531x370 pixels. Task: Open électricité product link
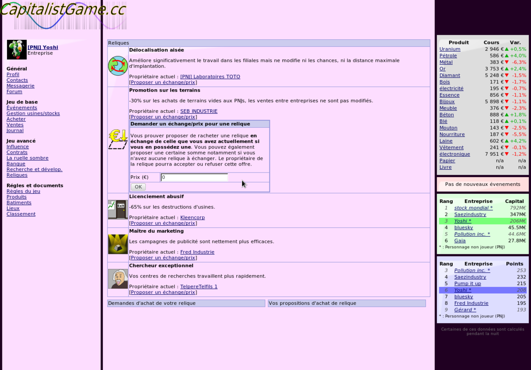coord(451,89)
